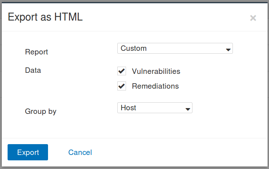
Task: Click the "Export as HTML" dialog title
Action: click(x=45, y=17)
